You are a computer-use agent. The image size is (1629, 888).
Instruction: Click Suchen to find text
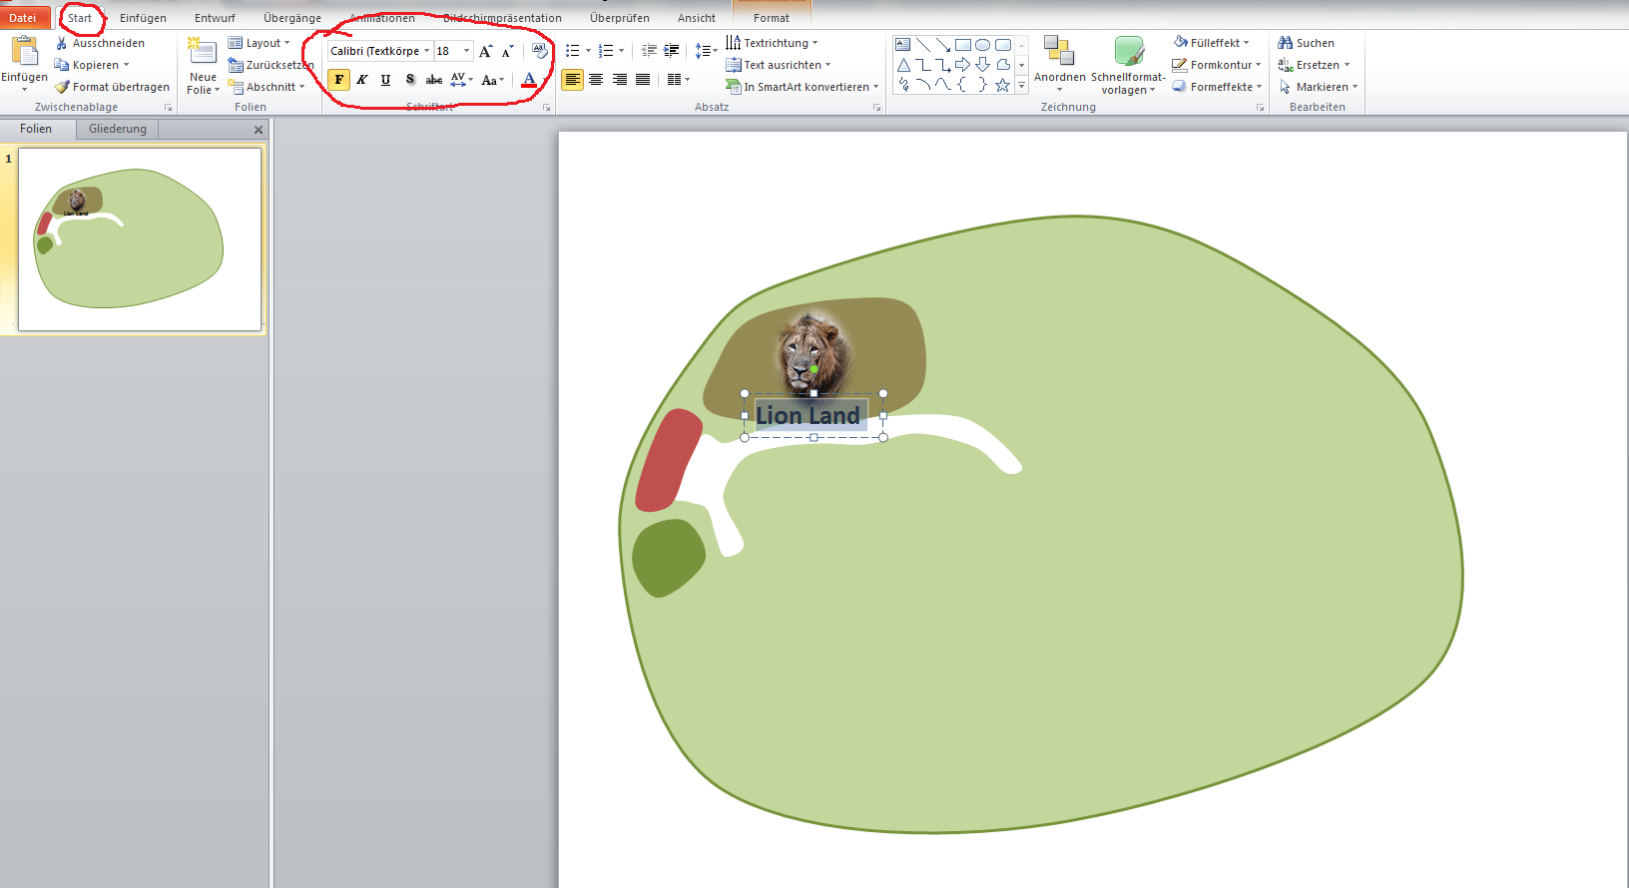point(1306,43)
